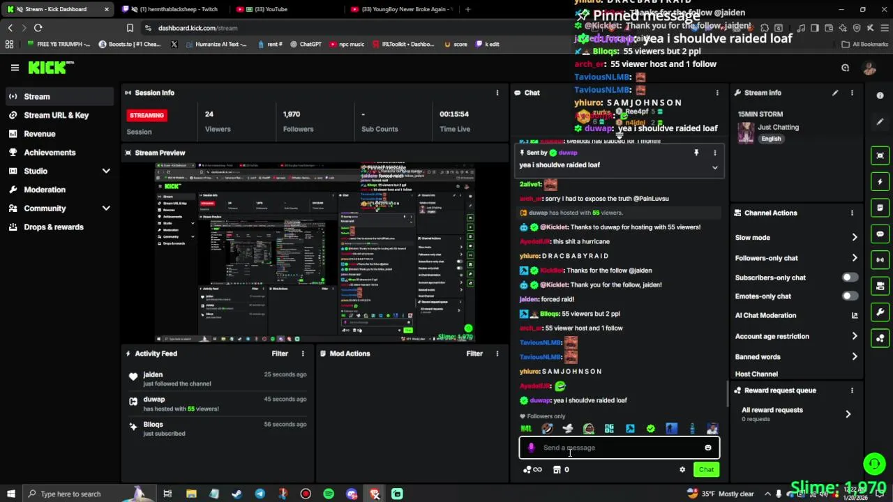This screenshot has width=893, height=502.
Task: Insert the N4L emote
Action: point(526,429)
